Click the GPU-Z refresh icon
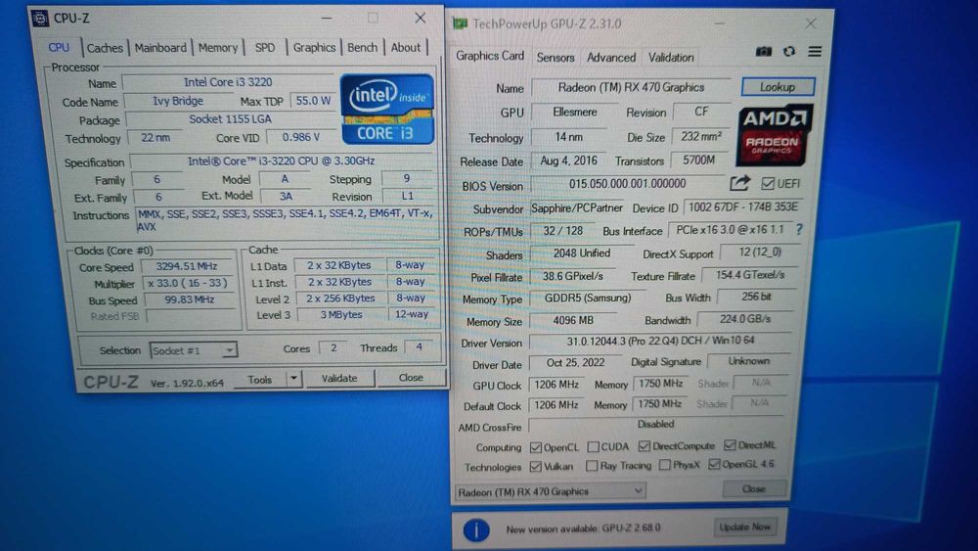The width and height of the screenshot is (978, 551). (789, 52)
